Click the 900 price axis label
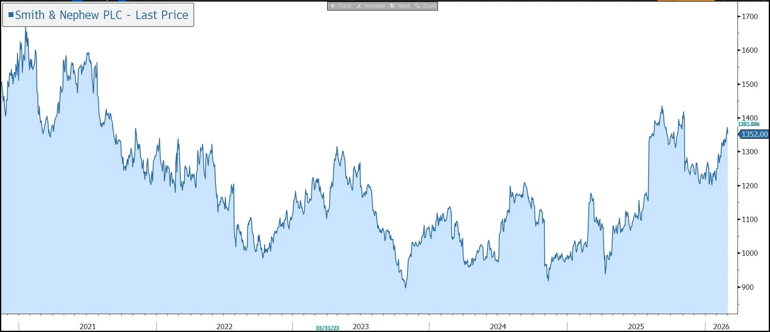 [748, 287]
